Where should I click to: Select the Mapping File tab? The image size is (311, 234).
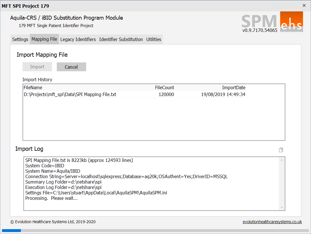[44, 39]
